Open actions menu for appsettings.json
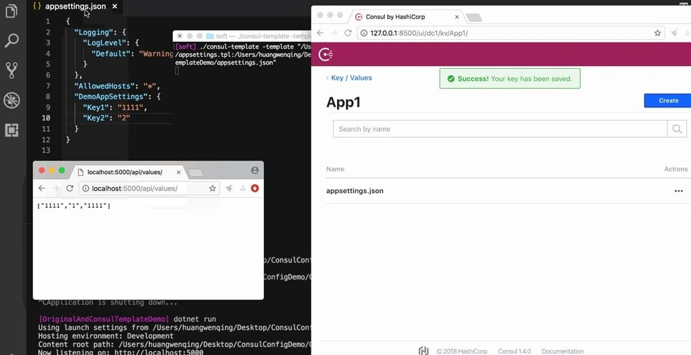Screen dimensions: 691x355 (x=679, y=191)
